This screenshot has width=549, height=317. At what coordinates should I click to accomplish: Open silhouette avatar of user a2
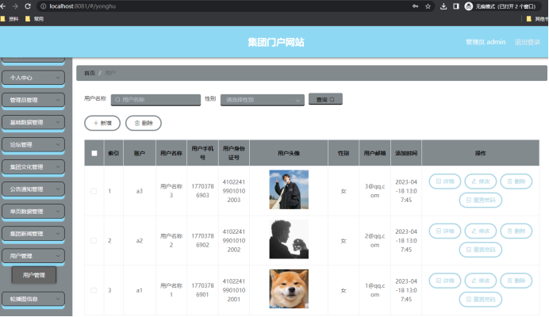point(289,239)
